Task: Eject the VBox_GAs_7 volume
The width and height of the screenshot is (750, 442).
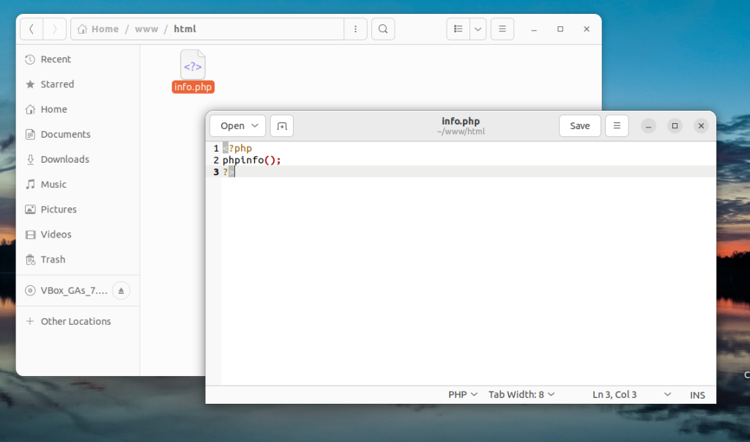Action: click(122, 290)
